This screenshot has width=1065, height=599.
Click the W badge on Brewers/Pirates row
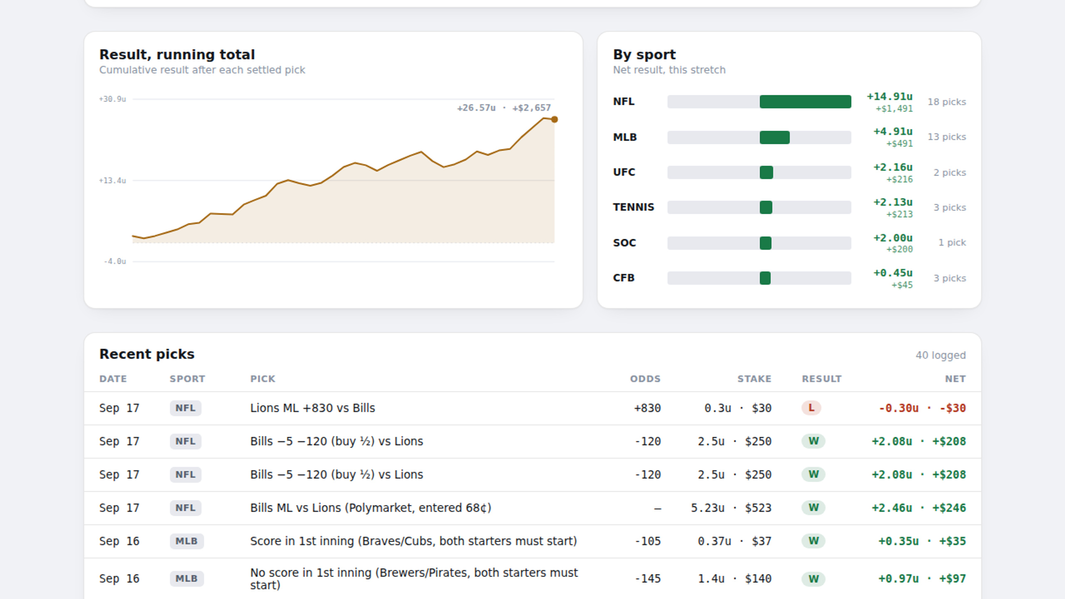[813, 579]
